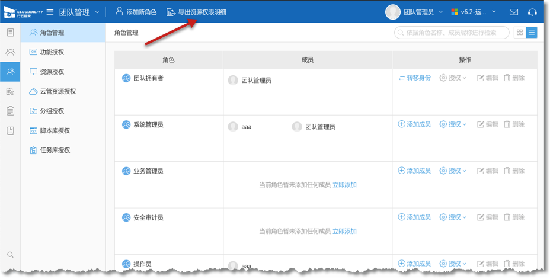This screenshot has width=550, height=279.
Task: Expand the 团队管理 dropdown arrow
Action: pyautogui.click(x=97, y=12)
